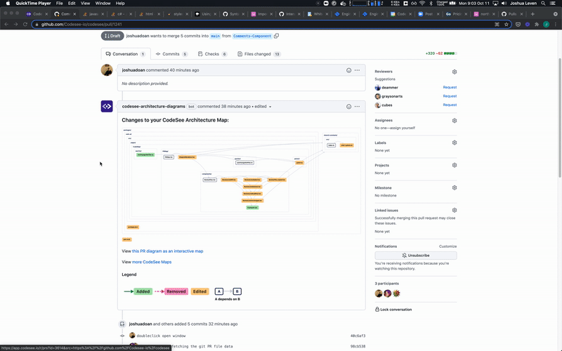Click joshuadoan's avatar beside first comment

(x=107, y=70)
